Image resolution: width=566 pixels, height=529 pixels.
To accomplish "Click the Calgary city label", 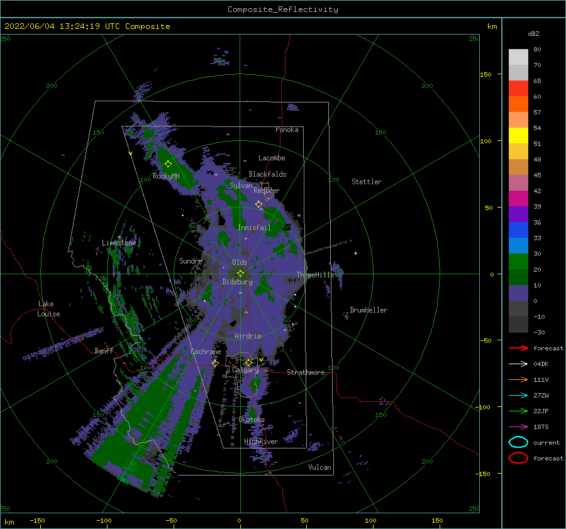I will (x=245, y=370).
